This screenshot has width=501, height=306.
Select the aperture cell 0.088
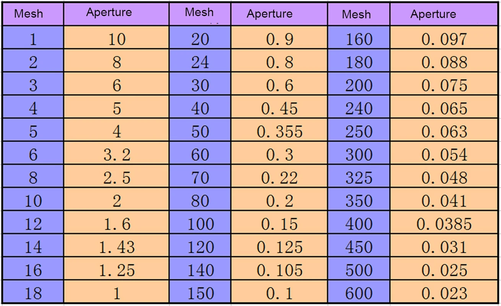444,62
